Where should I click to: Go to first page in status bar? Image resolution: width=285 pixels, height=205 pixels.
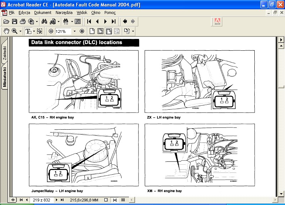(21, 200)
